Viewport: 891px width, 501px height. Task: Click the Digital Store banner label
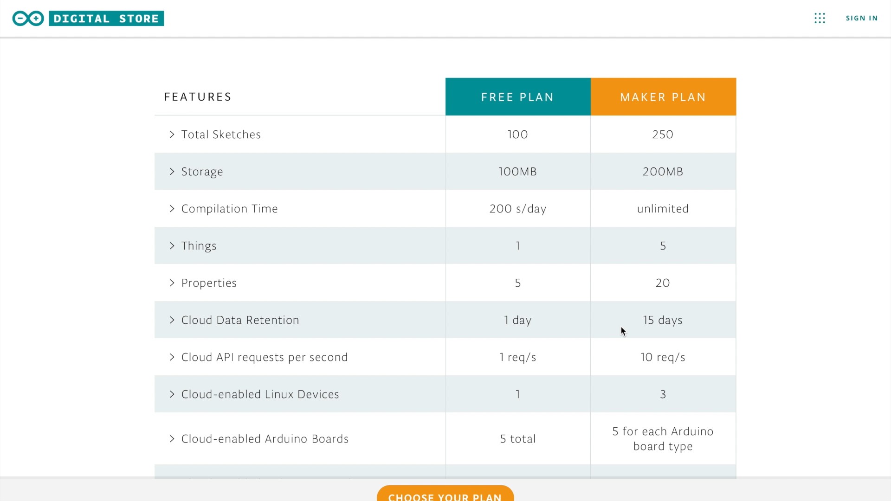click(106, 19)
